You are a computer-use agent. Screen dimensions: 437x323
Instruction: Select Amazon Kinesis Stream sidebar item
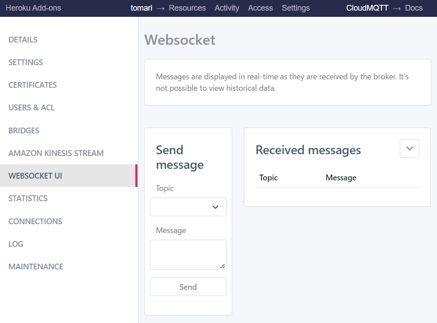pos(56,153)
